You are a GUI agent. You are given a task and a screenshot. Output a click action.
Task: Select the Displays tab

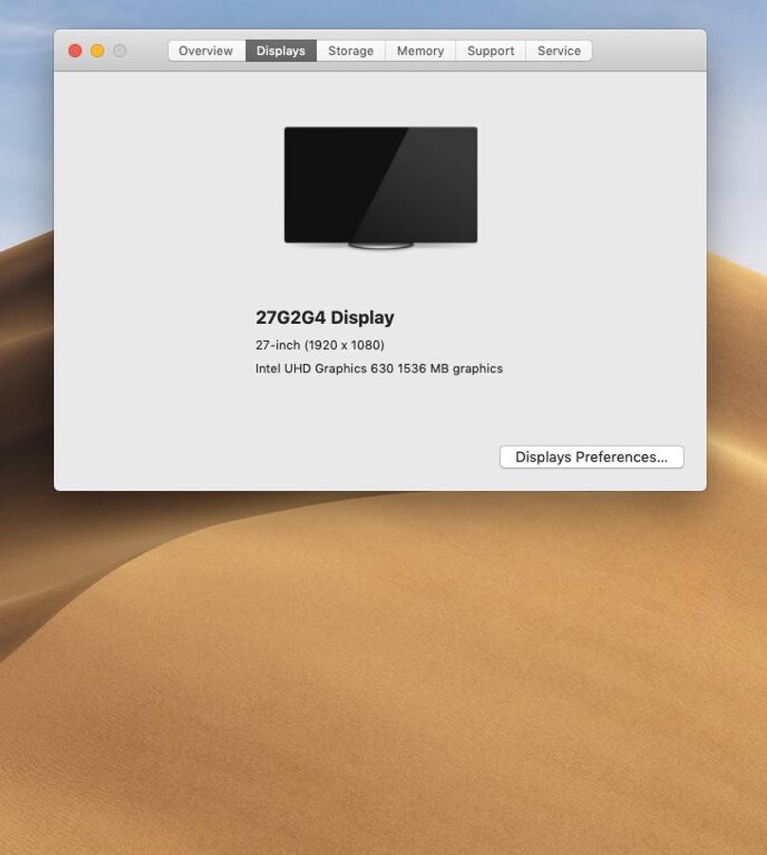(281, 50)
